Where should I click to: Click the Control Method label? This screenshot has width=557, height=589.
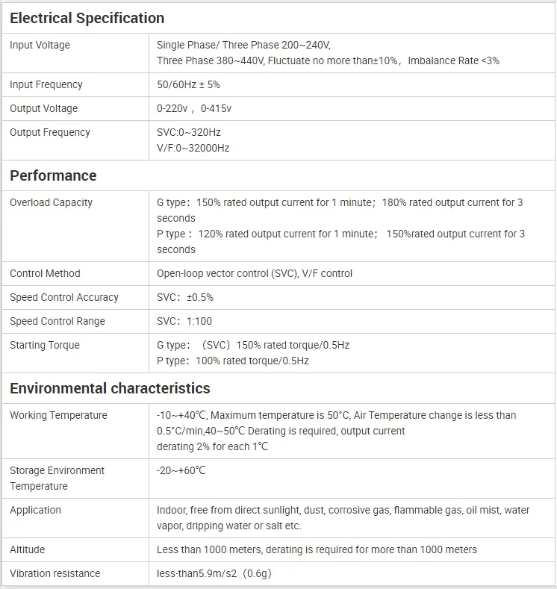point(45,273)
